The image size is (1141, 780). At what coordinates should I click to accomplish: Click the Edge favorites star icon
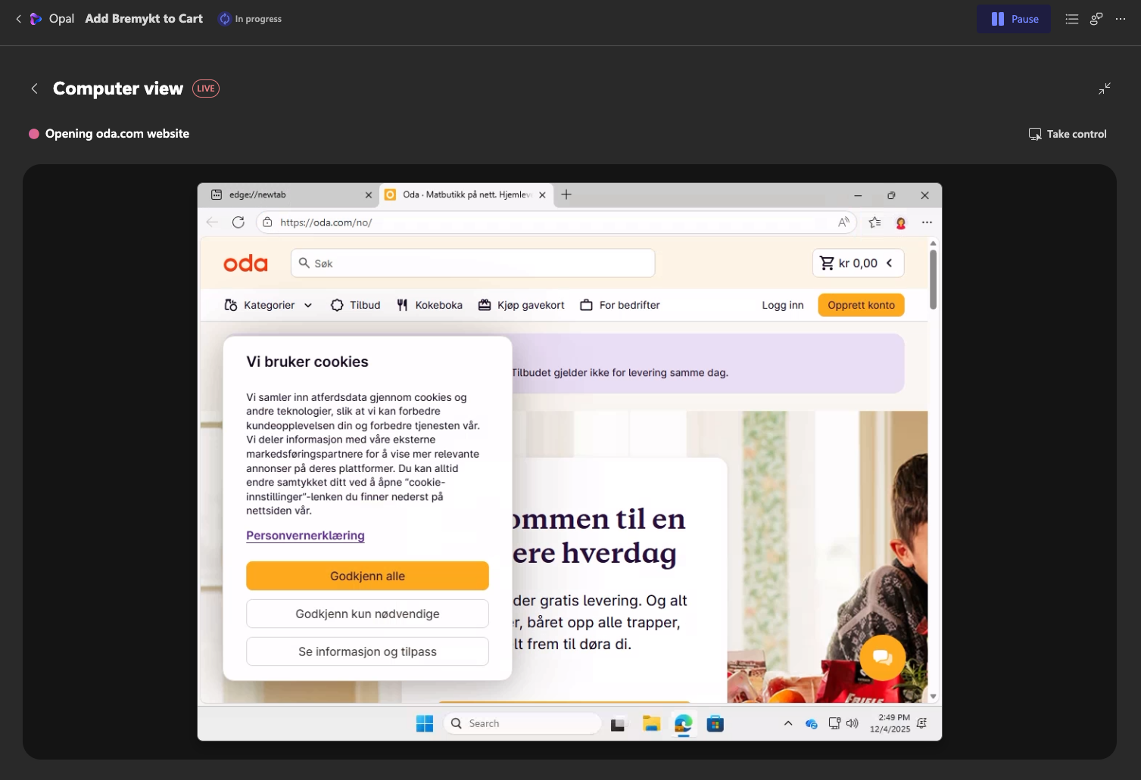pyautogui.click(x=874, y=222)
